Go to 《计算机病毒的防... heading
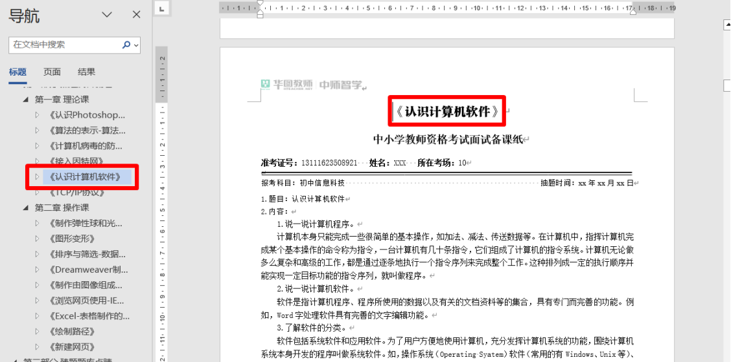The width and height of the screenshot is (731, 362). coord(86,146)
